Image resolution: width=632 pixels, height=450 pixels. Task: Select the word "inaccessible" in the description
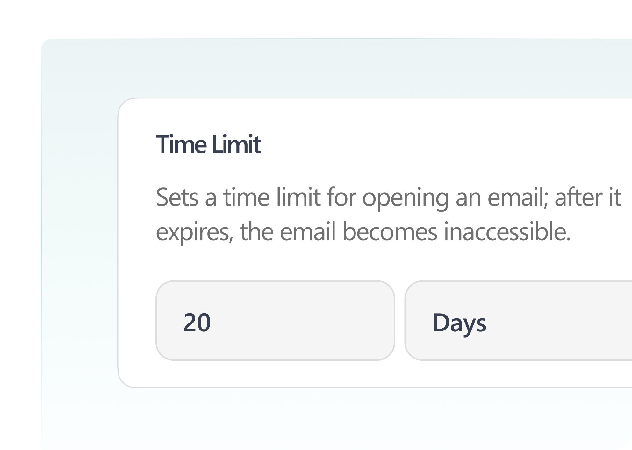pyautogui.click(x=507, y=232)
